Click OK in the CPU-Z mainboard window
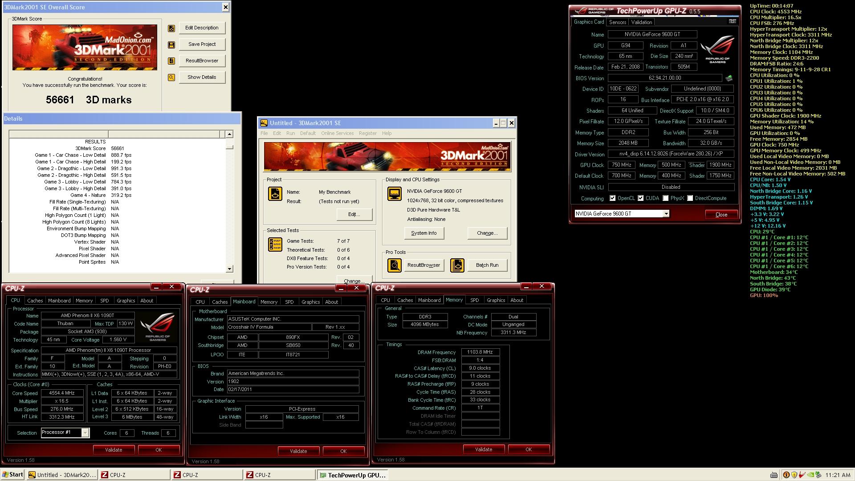The width and height of the screenshot is (855, 481). coord(343,451)
